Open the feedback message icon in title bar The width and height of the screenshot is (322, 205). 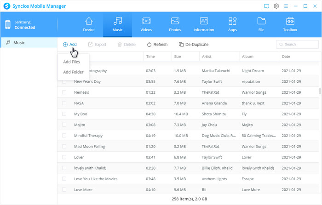pos(266,6)
